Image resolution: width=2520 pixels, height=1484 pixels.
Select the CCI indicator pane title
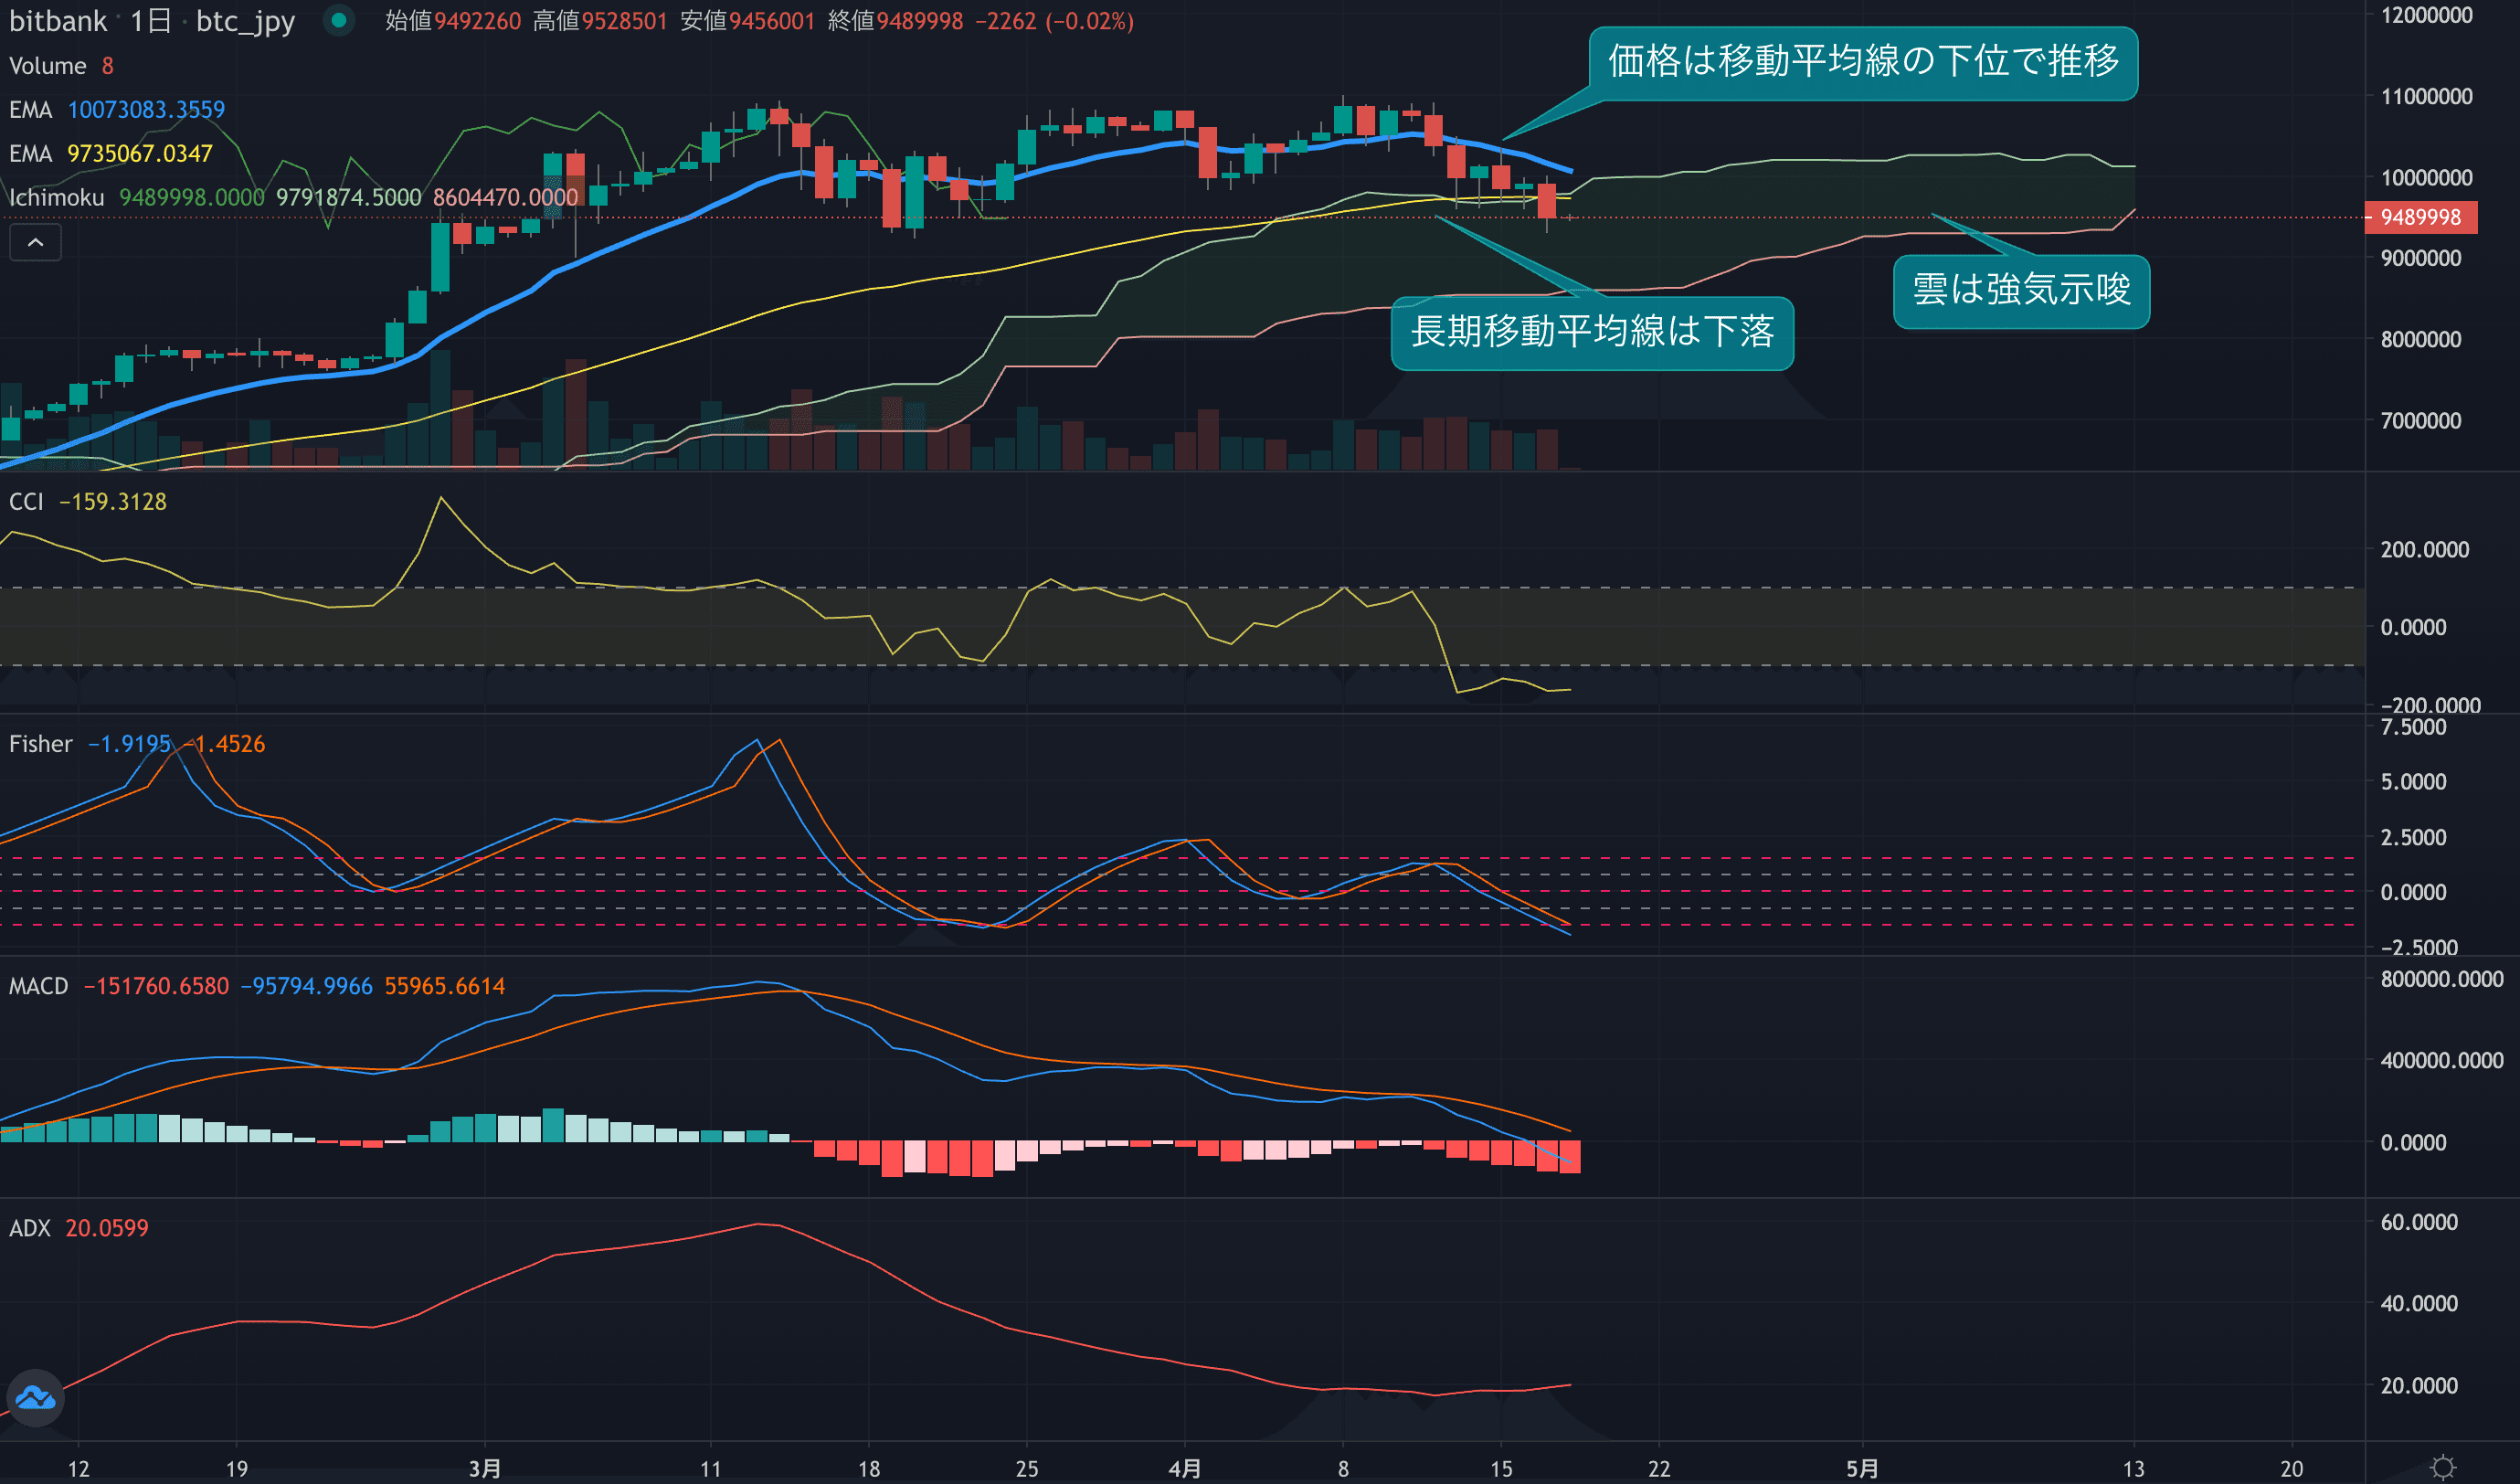[x=26, y=501]
